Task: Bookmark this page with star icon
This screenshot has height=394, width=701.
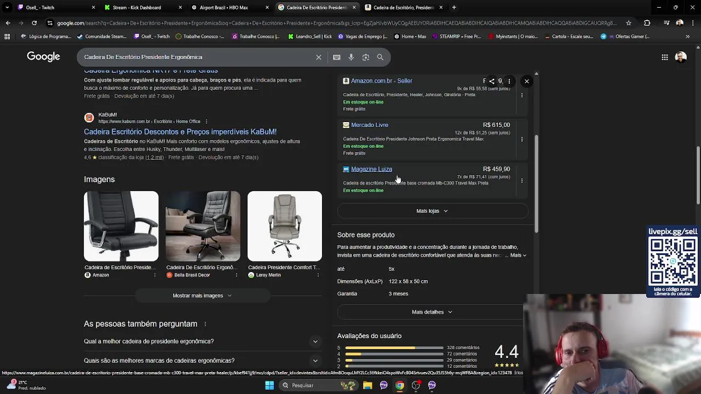Action: pyautogui.click(x=629, y=23)
